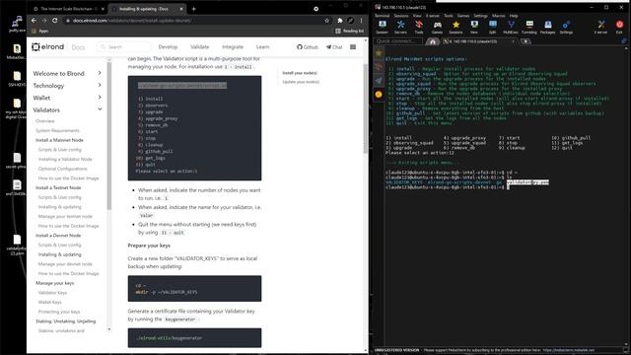
Task: Open Validator Keys sidebar item
Action: (52, 293)
